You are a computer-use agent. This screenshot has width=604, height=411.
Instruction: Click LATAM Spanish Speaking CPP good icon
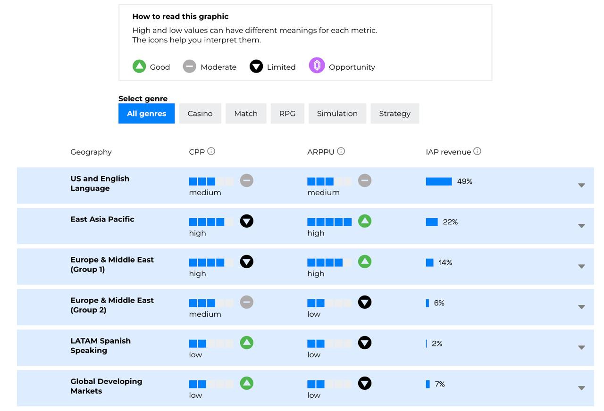tap(246, 343)
